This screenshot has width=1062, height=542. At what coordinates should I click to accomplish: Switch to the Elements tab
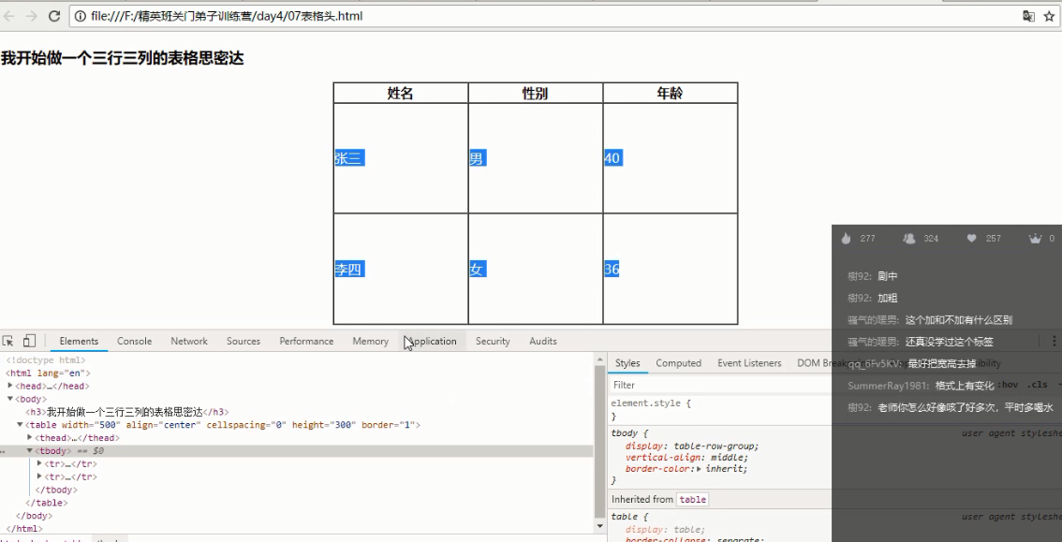(x=79, y=341)
